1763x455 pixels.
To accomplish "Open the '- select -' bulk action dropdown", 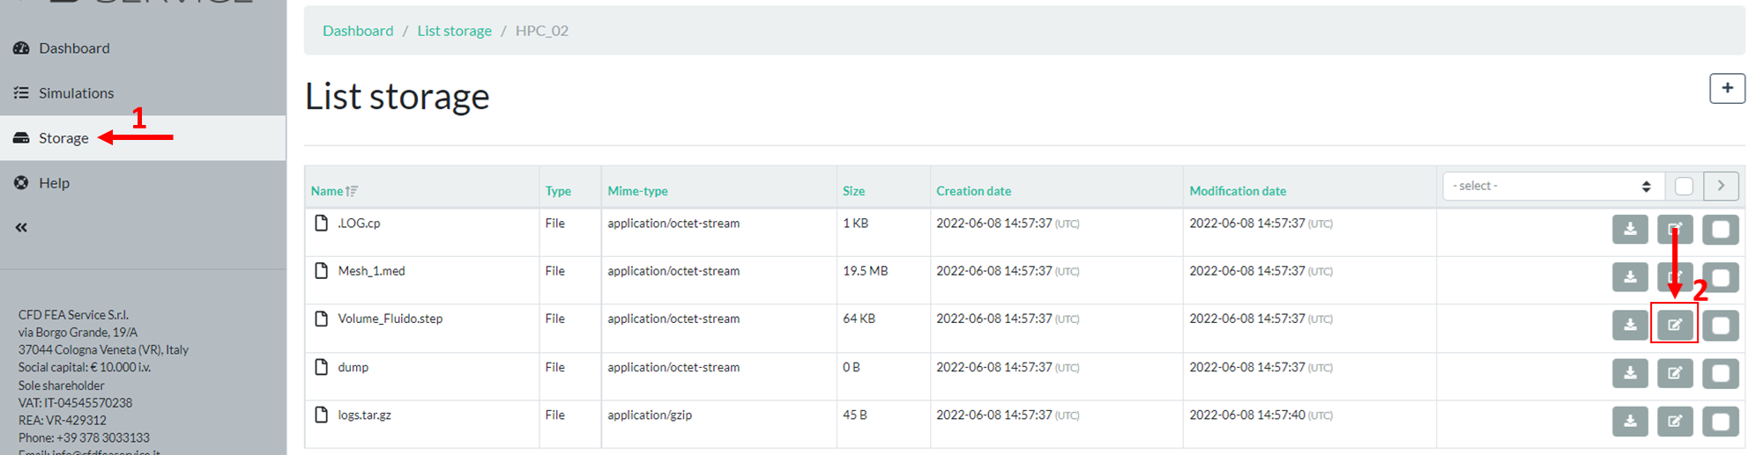I will [1551, 186].
